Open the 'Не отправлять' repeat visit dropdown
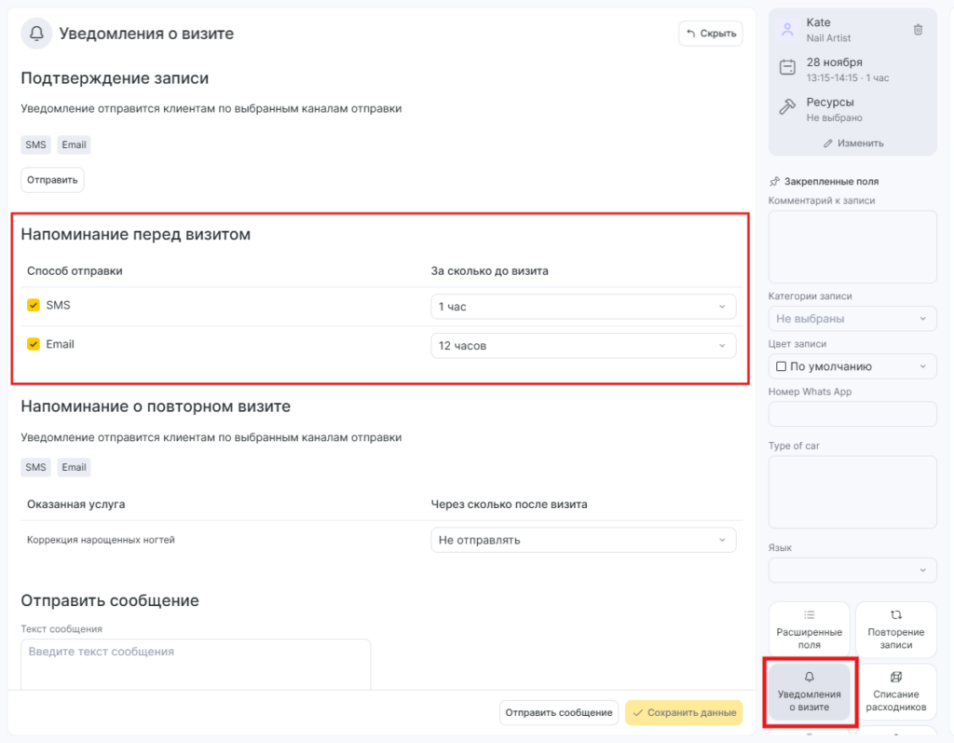Screen dimensions: 954x743 [582, 540]
